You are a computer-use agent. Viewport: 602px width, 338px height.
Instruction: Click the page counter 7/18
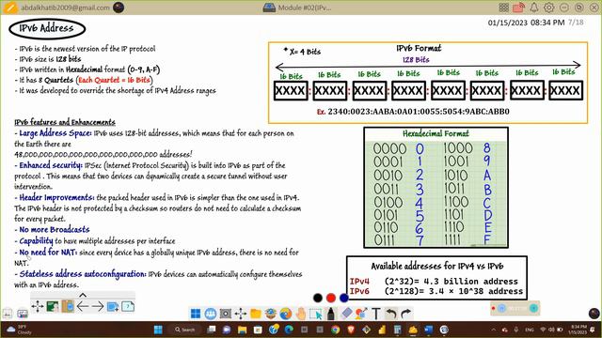(x=576, y=23)
